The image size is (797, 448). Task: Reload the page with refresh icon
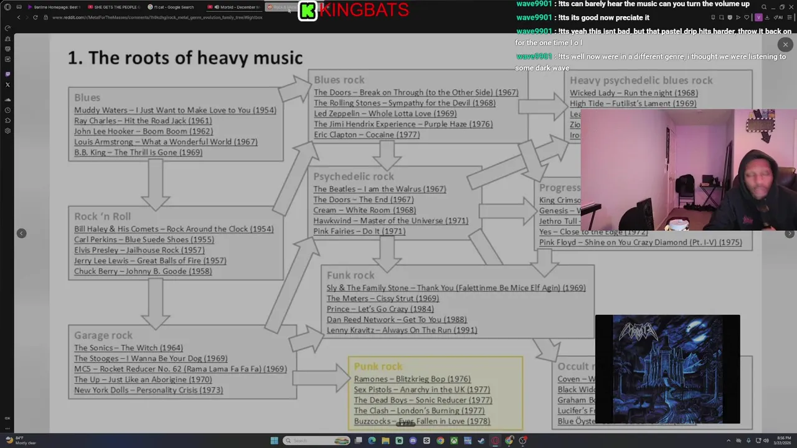[35, 17]
